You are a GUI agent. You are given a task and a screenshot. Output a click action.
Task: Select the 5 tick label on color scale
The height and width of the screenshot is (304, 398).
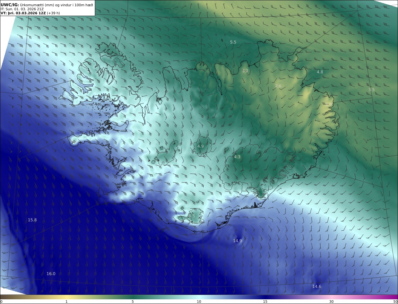(133, 302)
